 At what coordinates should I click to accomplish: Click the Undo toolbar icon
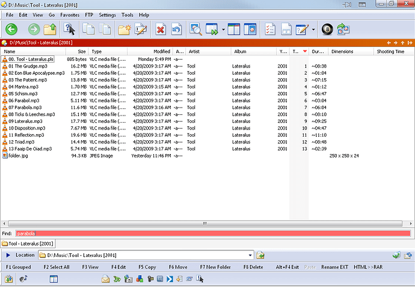[x=176, y=29]
